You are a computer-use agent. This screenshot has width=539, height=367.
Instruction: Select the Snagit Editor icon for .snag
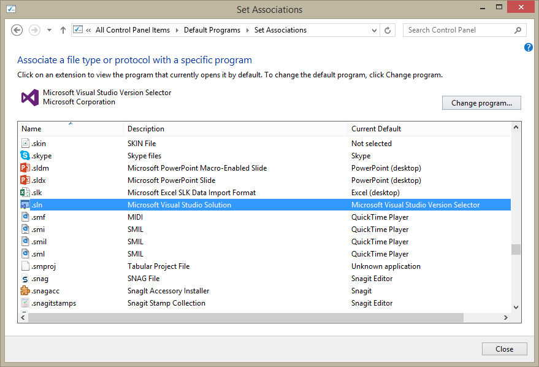pos(25,279)
